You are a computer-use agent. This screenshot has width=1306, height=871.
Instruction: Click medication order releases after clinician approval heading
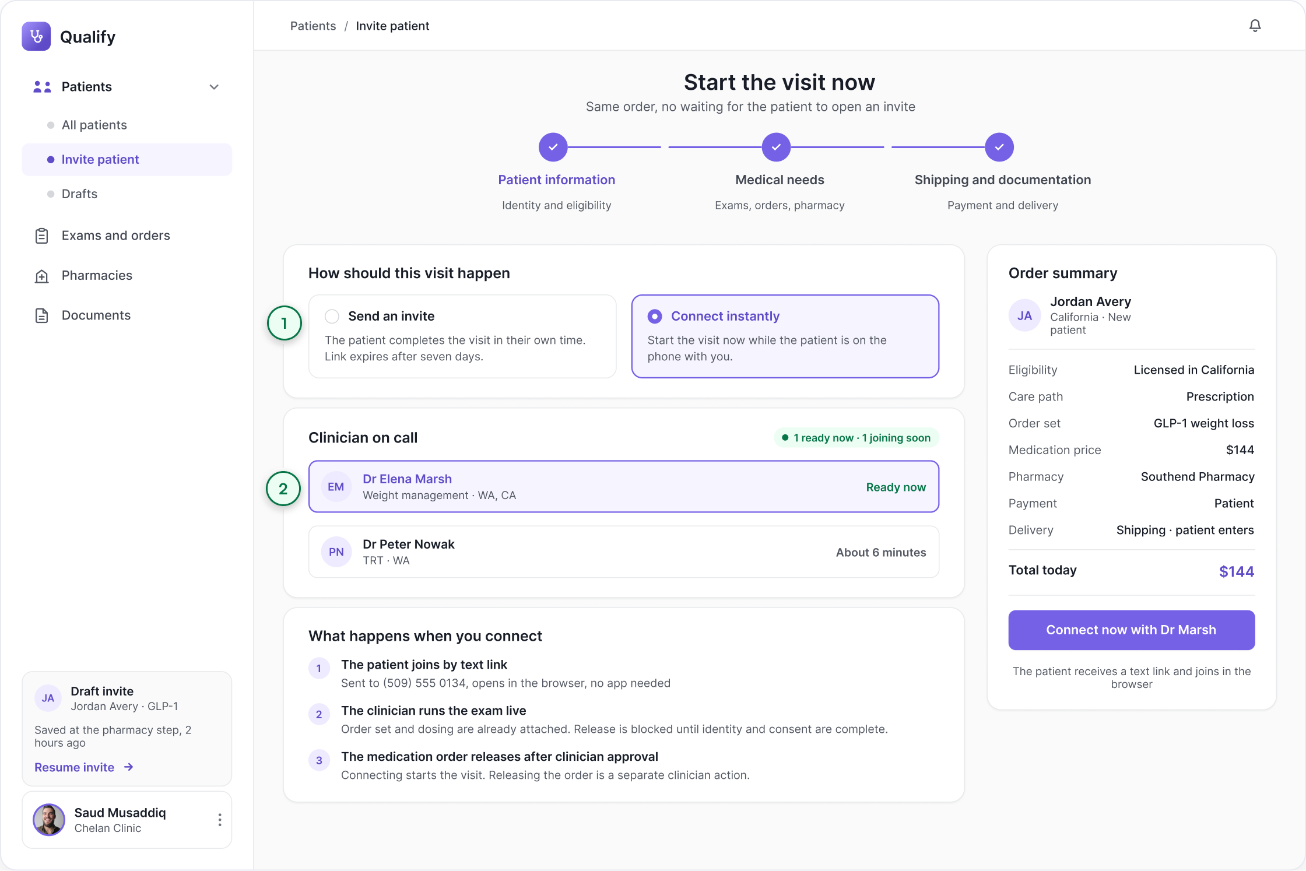point(500,757)
